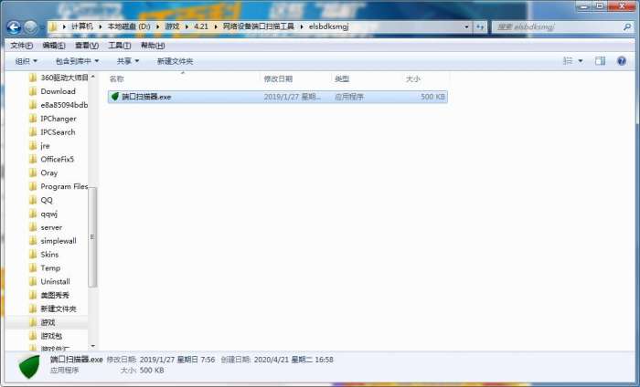Click the Forward navigation arrow button
640x387 pixels.
click(30, 27)
